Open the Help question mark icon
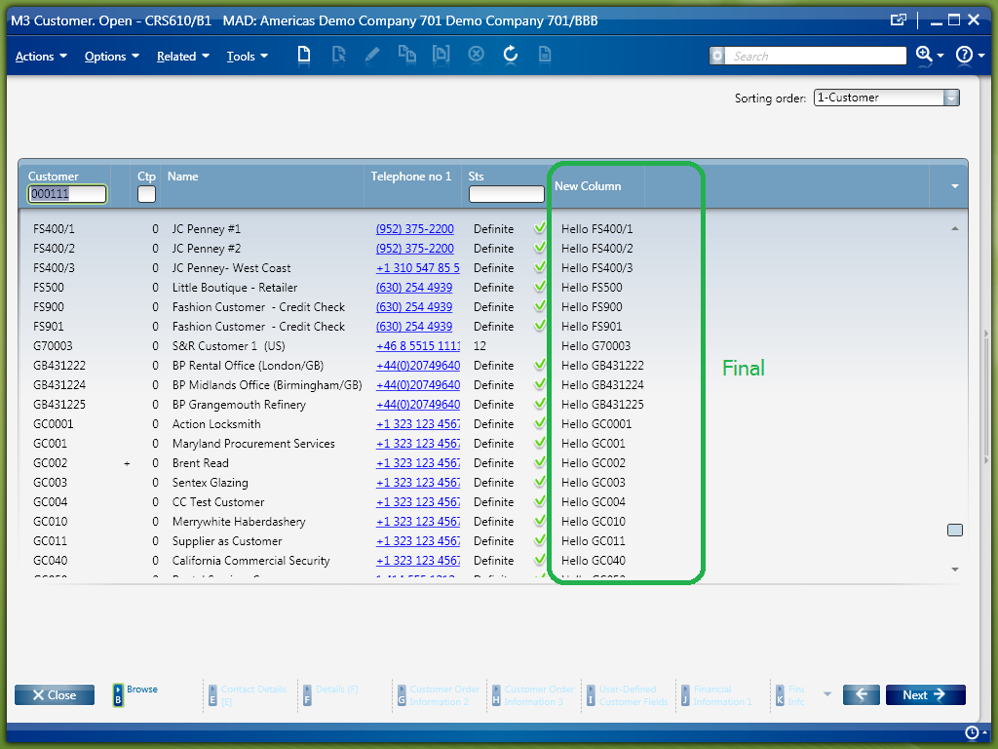 coord(964,56)
